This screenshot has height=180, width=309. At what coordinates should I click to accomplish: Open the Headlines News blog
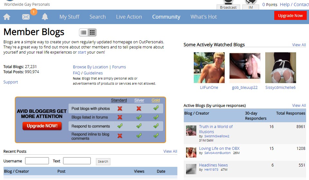tap(213, 165)
